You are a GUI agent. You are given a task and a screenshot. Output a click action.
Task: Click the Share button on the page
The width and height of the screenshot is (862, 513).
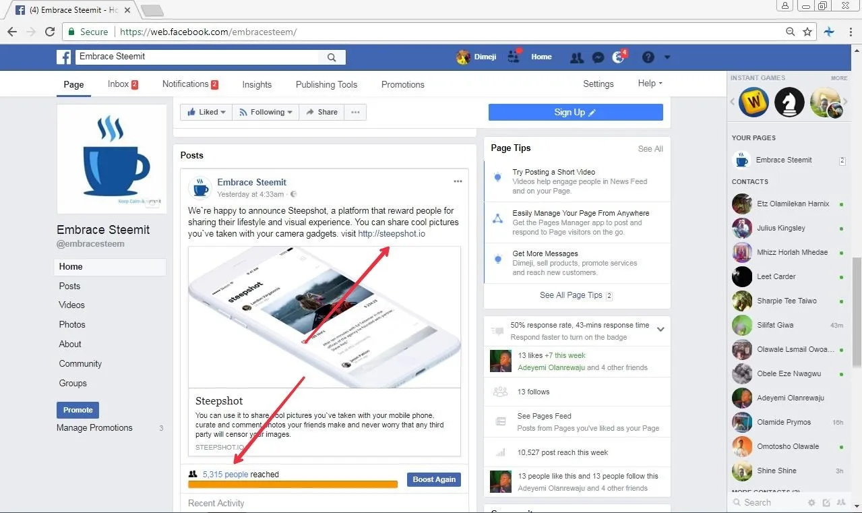click(321, 113)
